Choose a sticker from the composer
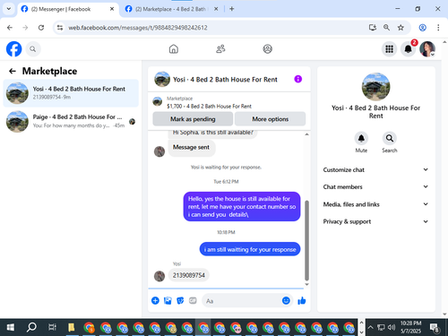Screen dimensions: 448x336 (180, 300)
